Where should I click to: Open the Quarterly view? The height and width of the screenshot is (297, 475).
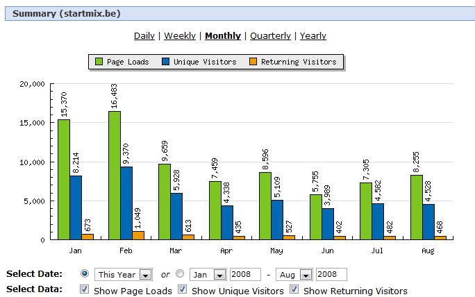[270, 35]
